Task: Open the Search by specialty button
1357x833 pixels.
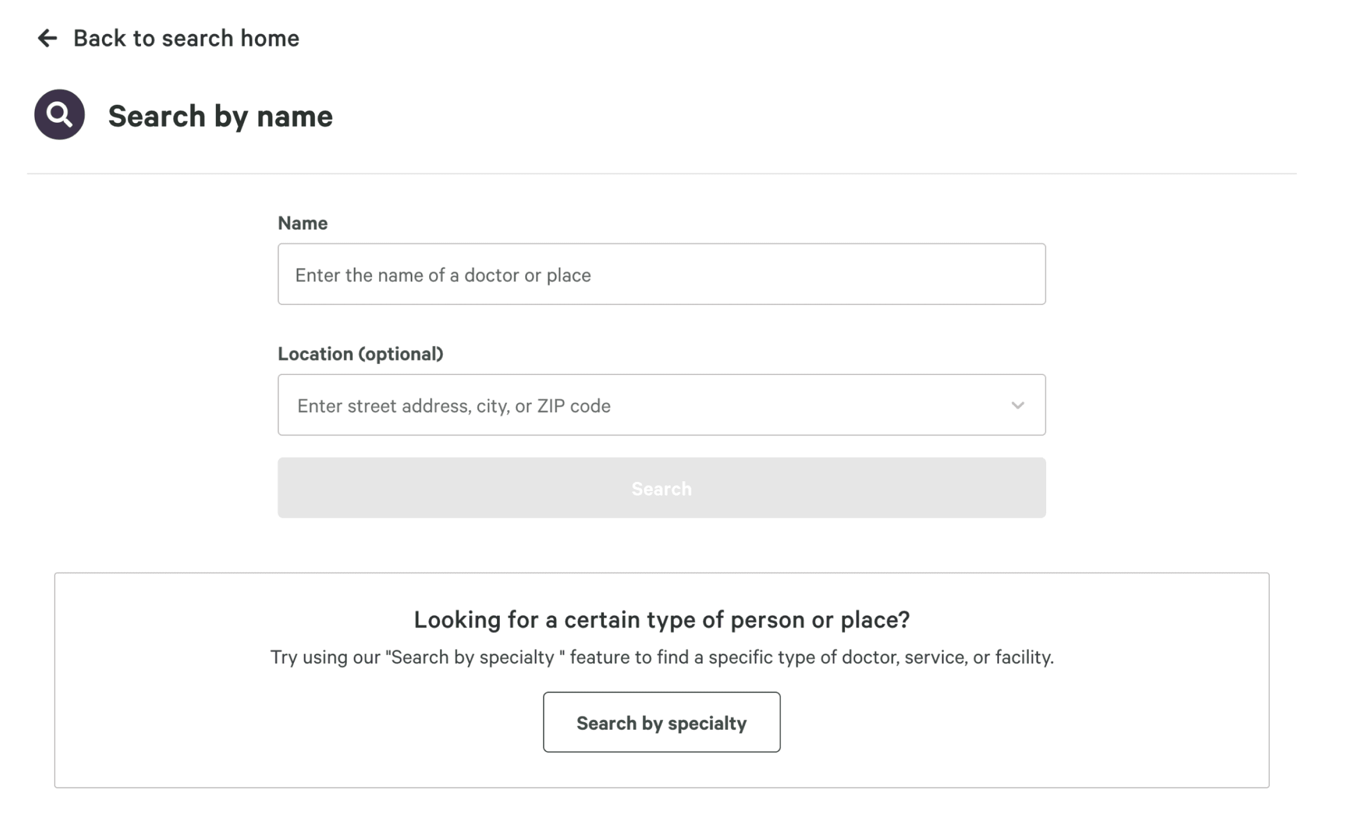Action: point(661,722)
